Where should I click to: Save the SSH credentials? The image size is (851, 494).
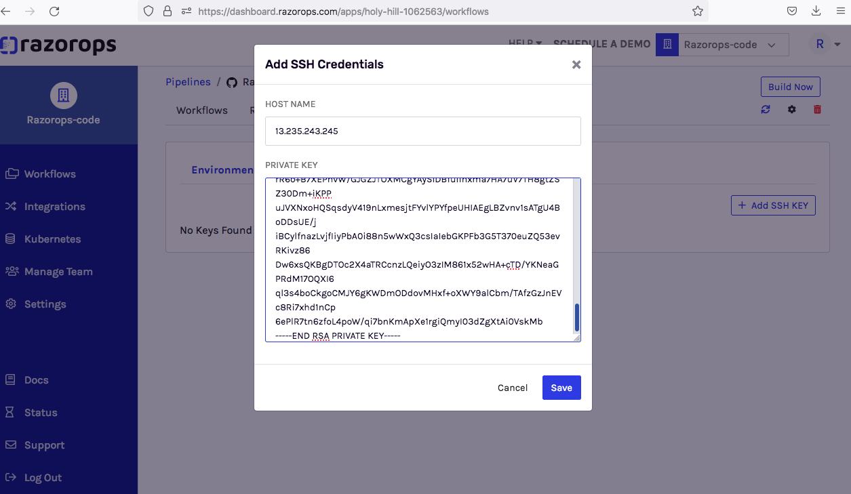pyautogui.click(x=561, y=388)
